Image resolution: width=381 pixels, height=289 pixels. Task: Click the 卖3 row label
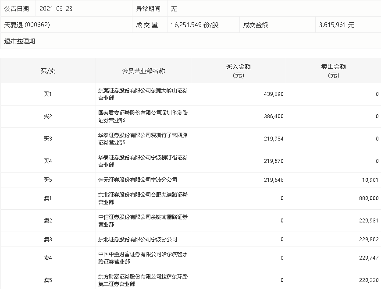coord(48,240)
